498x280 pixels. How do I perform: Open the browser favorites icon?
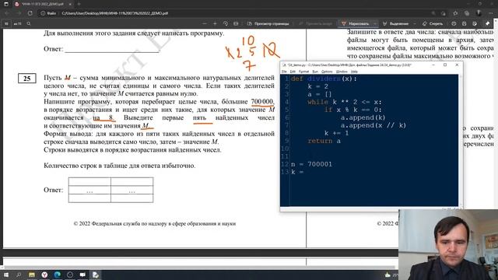(455, 13)
